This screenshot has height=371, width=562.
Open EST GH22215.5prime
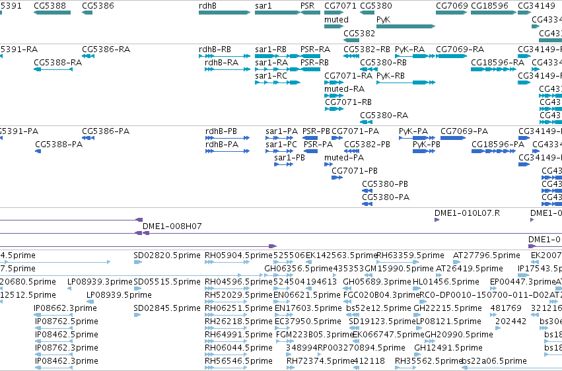[x=417, y=315]
